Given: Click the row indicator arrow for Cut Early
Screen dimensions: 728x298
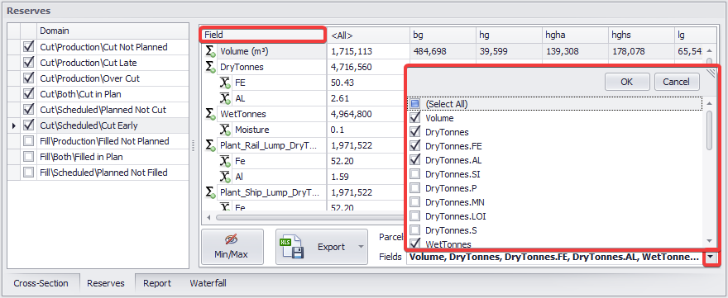Looking at the screenshot, I should pyautogui.click(x=14, y=125).
